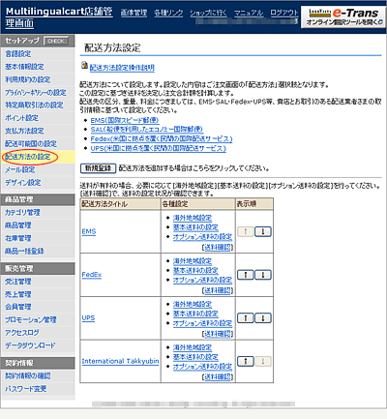The width and height of the screenshot is (387, 419).
Task: Move FedEx up in display order
Action: [246, 275]
